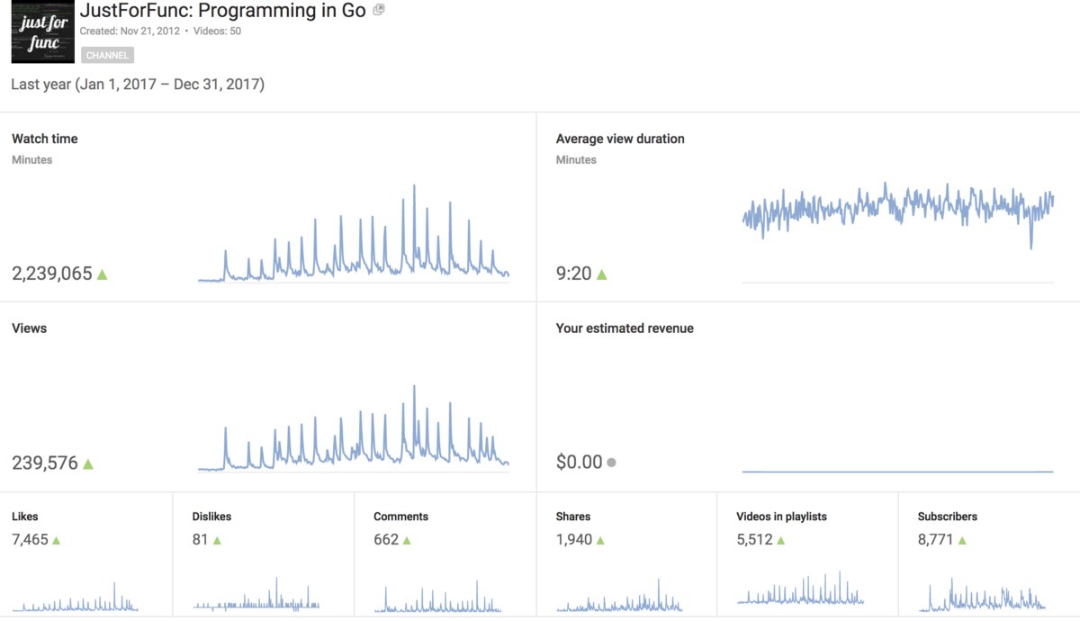Open the JustForFunc: Programming in Go title
Image resolution: width=1080 pixels, height=621 pixels.
pyautogui.click(x=222, y=12)
